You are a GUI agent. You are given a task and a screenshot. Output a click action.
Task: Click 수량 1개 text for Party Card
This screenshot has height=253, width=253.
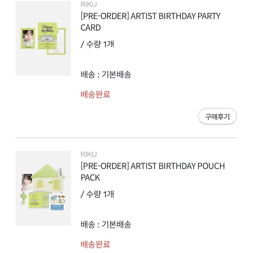(x=97, y=44)
